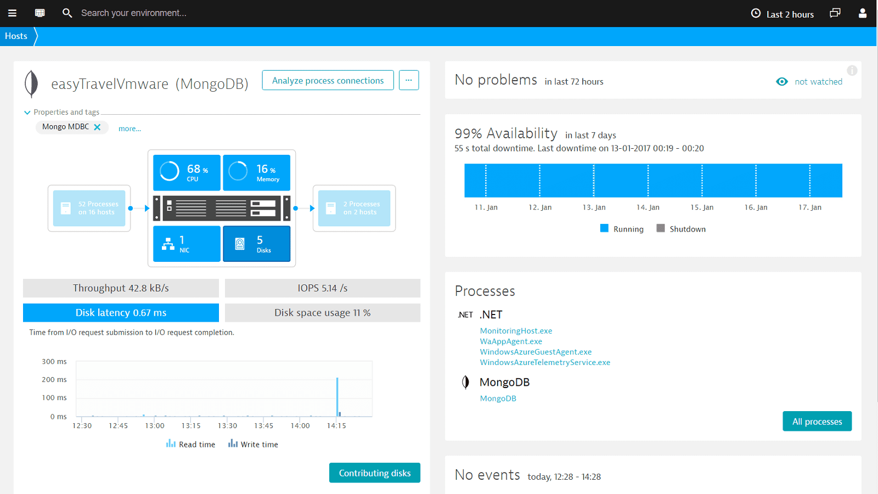Select the 68% CPU tile
Viewport: 878px width, 494px height.
pyautogui.click(x=187, y=172)
